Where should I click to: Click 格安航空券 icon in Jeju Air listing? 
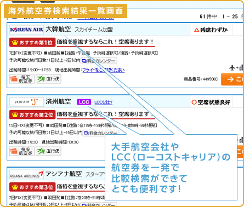pos(22,151)
